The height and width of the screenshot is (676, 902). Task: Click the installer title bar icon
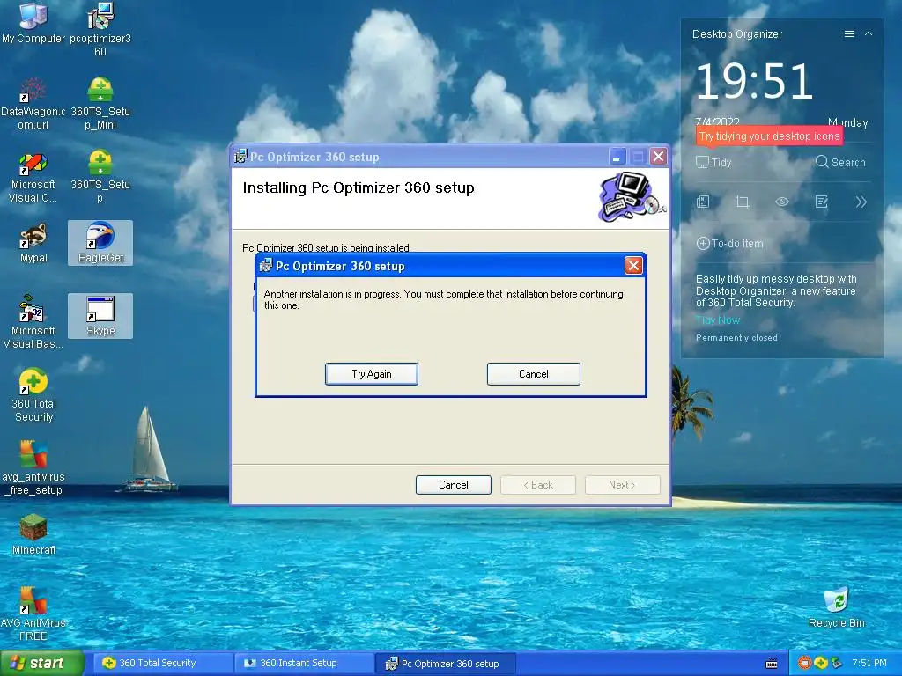click(x=240, y=157)
